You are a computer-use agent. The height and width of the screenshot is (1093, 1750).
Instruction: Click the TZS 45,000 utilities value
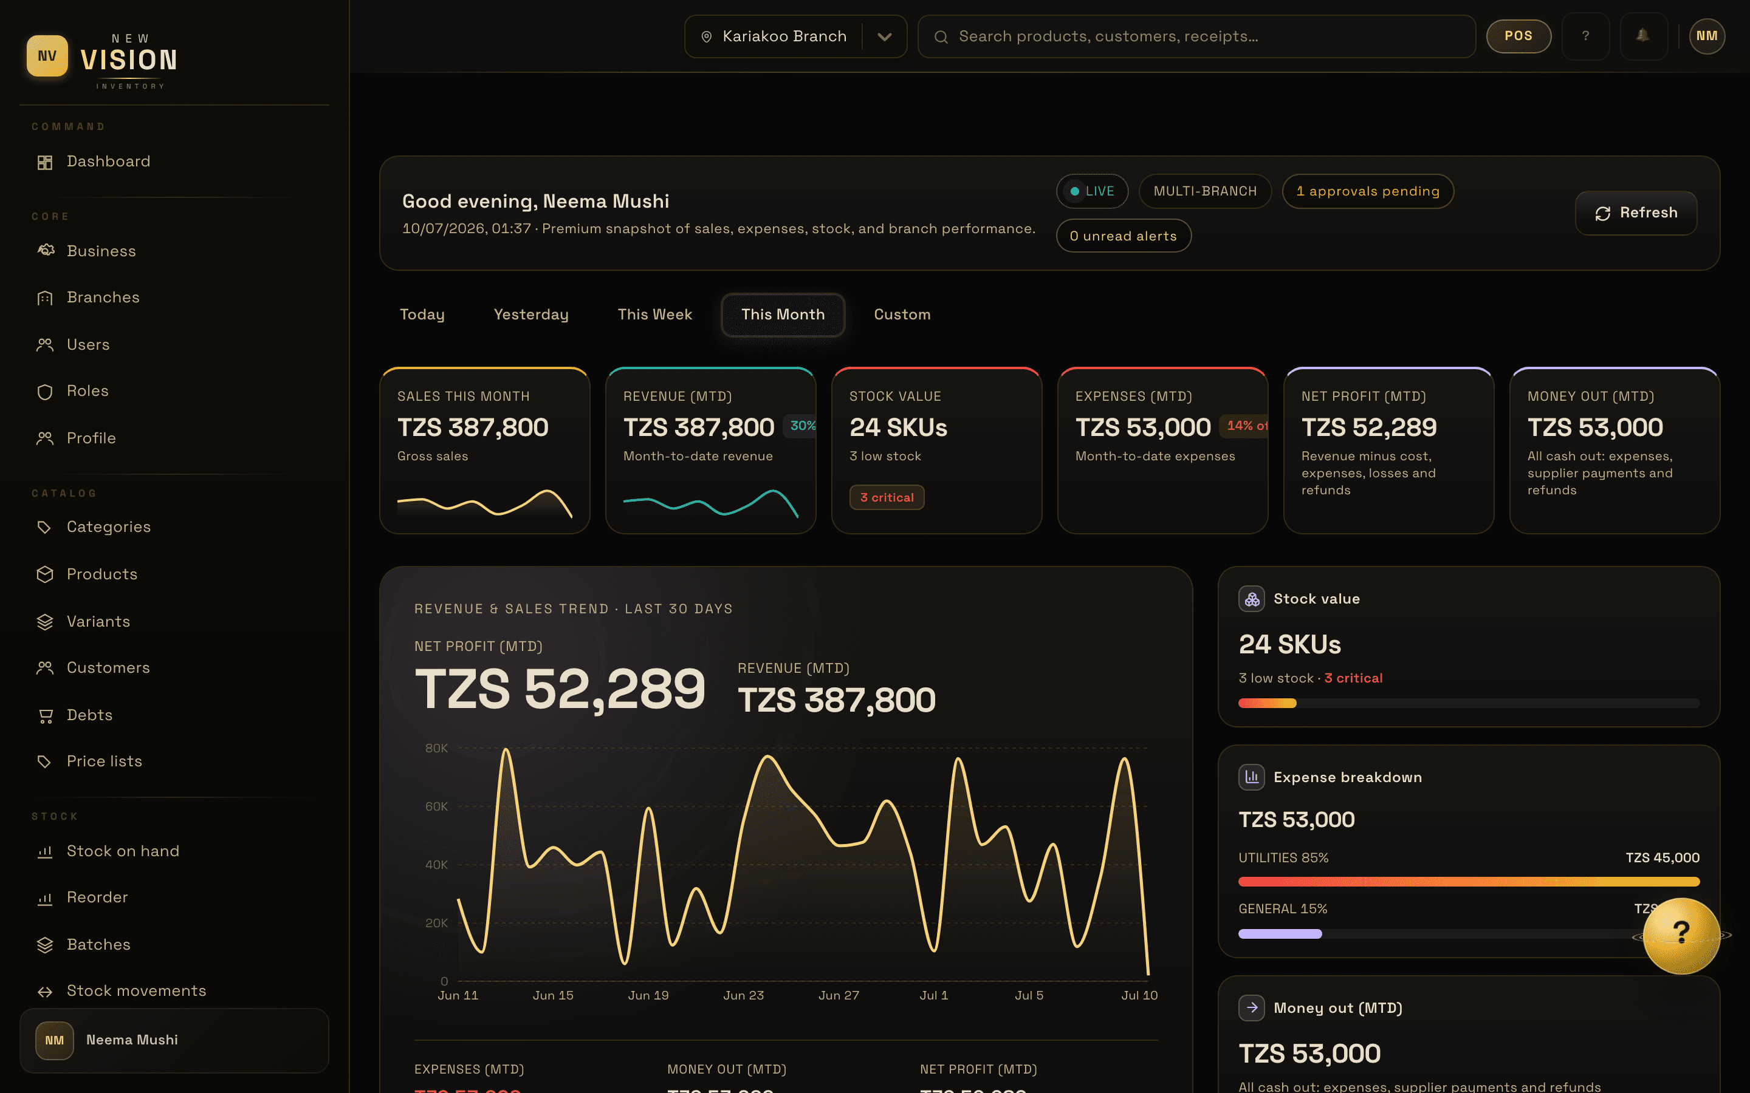click(x=1662, y=857)
